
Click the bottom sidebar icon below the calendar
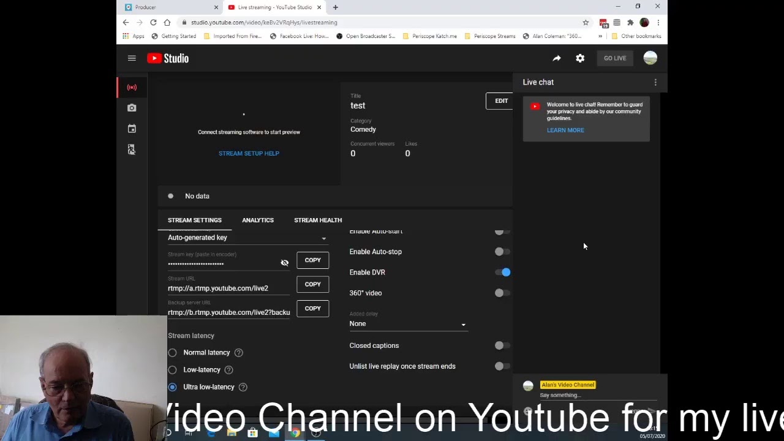click(132, 149)
